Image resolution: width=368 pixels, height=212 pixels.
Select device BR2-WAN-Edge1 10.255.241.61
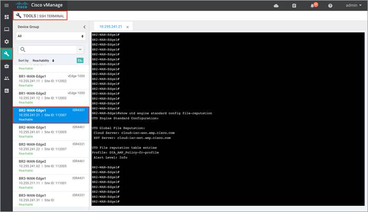pyautogui.click(x=51, y=132)
